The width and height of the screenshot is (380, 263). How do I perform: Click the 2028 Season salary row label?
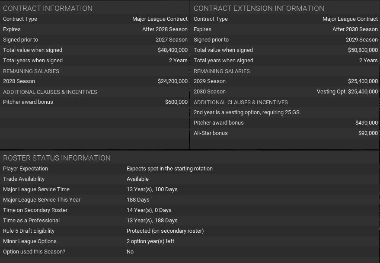[19, 81]
